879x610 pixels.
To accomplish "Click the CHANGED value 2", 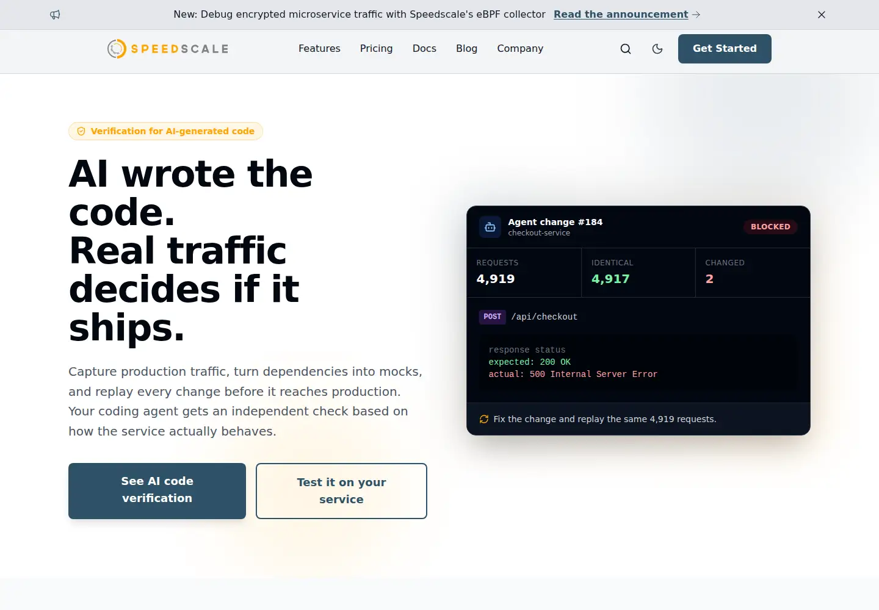I will [709, 279].
